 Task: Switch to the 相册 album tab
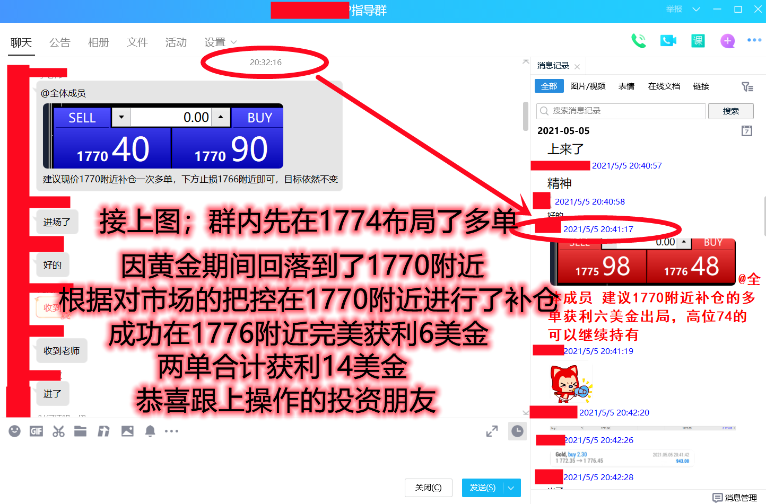point(98,42)
